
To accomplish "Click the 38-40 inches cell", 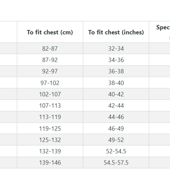I will click(116, 83).
